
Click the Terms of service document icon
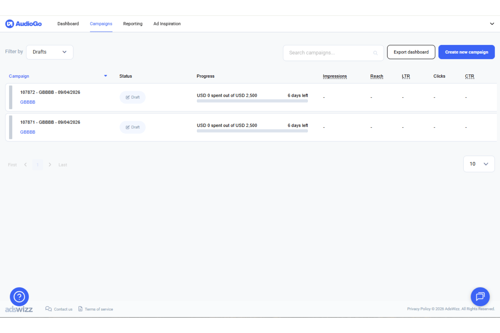pyautogui.click(x=80, y=309)
